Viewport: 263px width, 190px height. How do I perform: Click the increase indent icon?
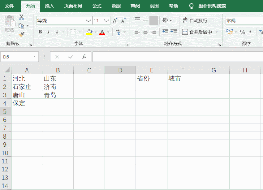click(174, 32)
